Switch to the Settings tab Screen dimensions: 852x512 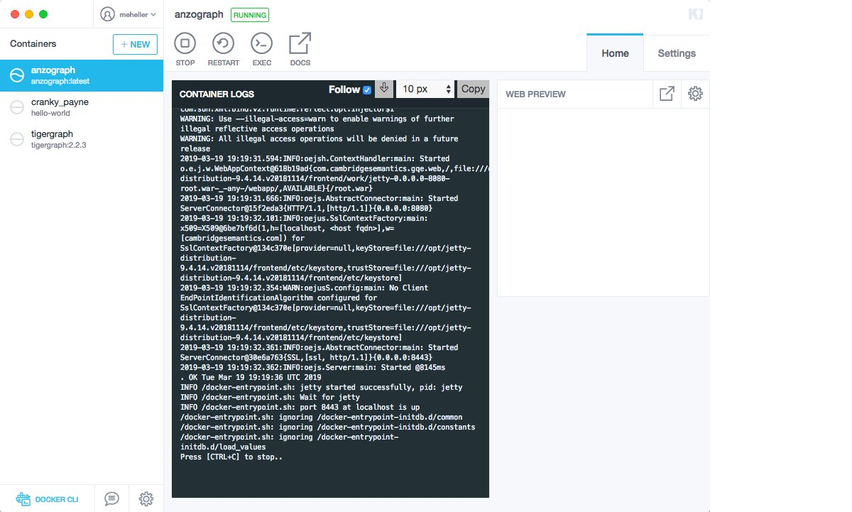click(x=677, y=53)
